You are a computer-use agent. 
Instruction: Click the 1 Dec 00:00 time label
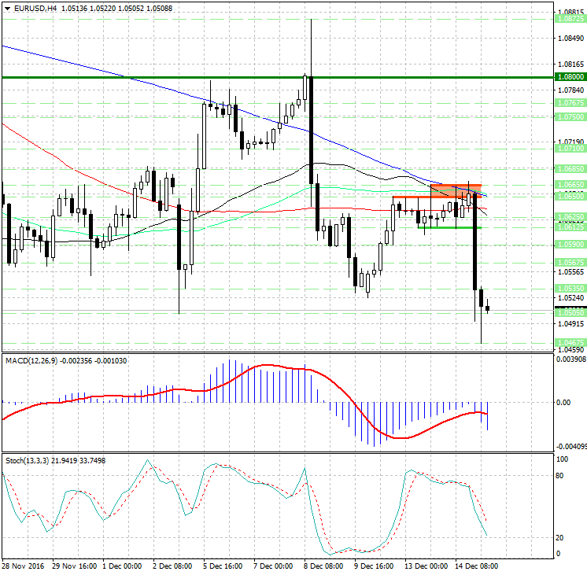click(122, 566)
